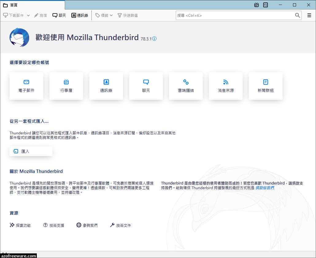The image size is (316, 258).
Task: Click the 資源 resources heading
Action: [x=14, y=213]
